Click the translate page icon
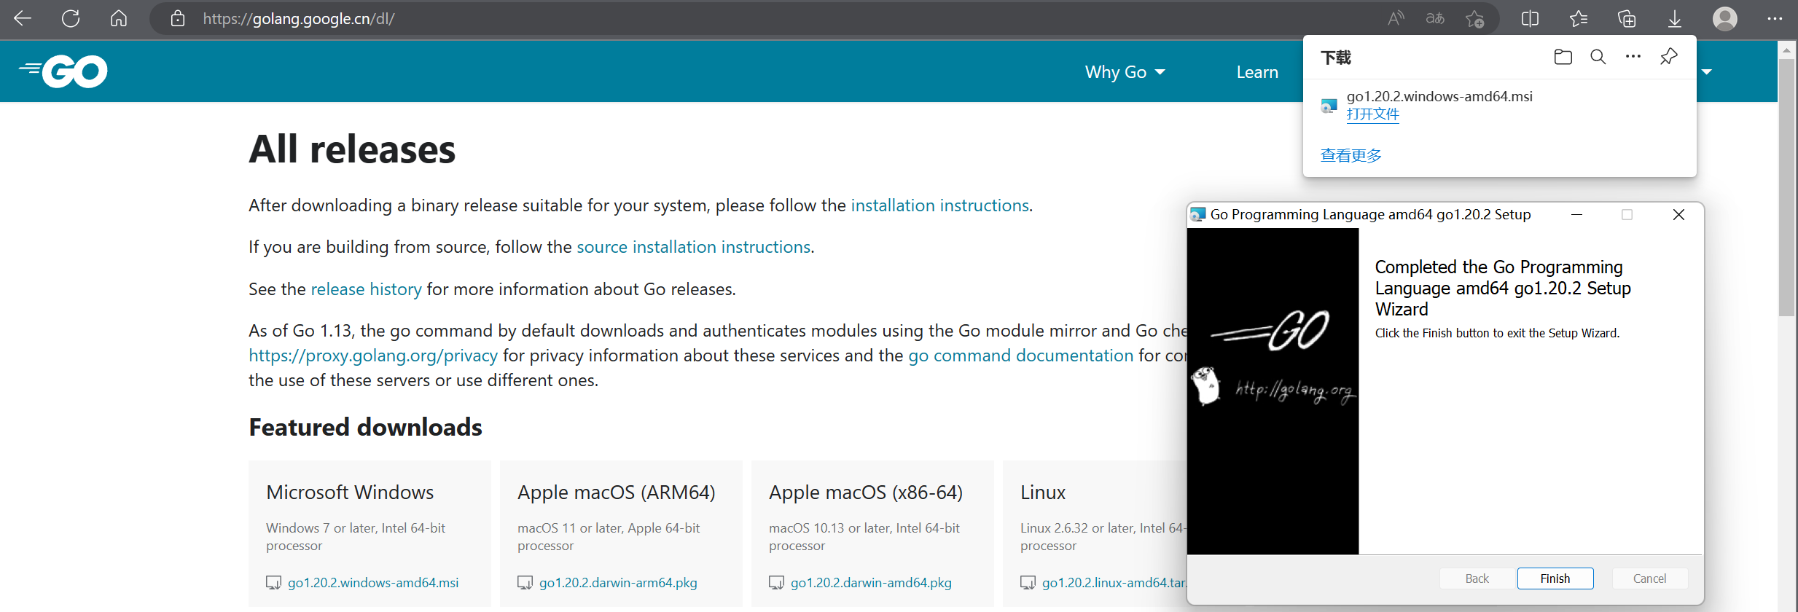 click(x=1435, y=18)
